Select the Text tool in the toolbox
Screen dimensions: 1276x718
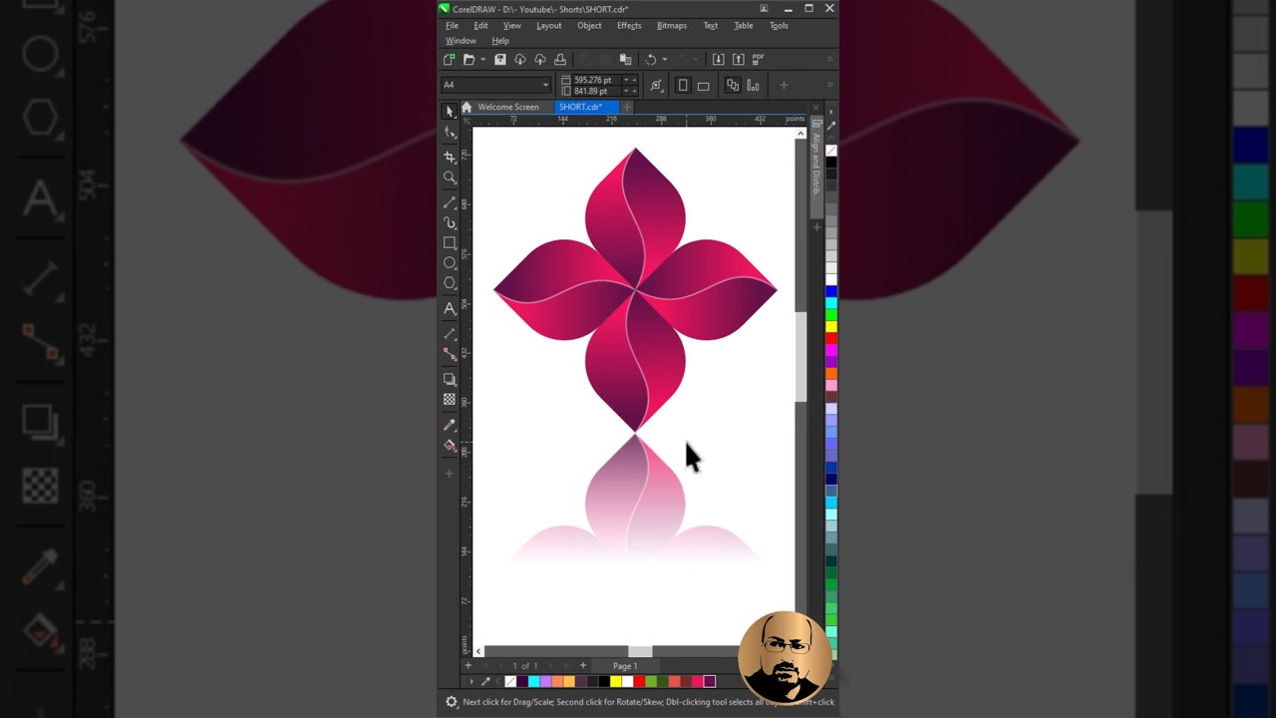point(450,309)
